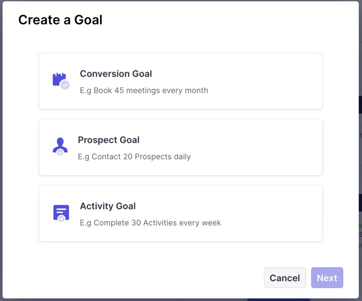The width and height of the screenshot is (362, 301).
Task: Click the checkmark badge on the person icon
Action: tap(60, 152)
